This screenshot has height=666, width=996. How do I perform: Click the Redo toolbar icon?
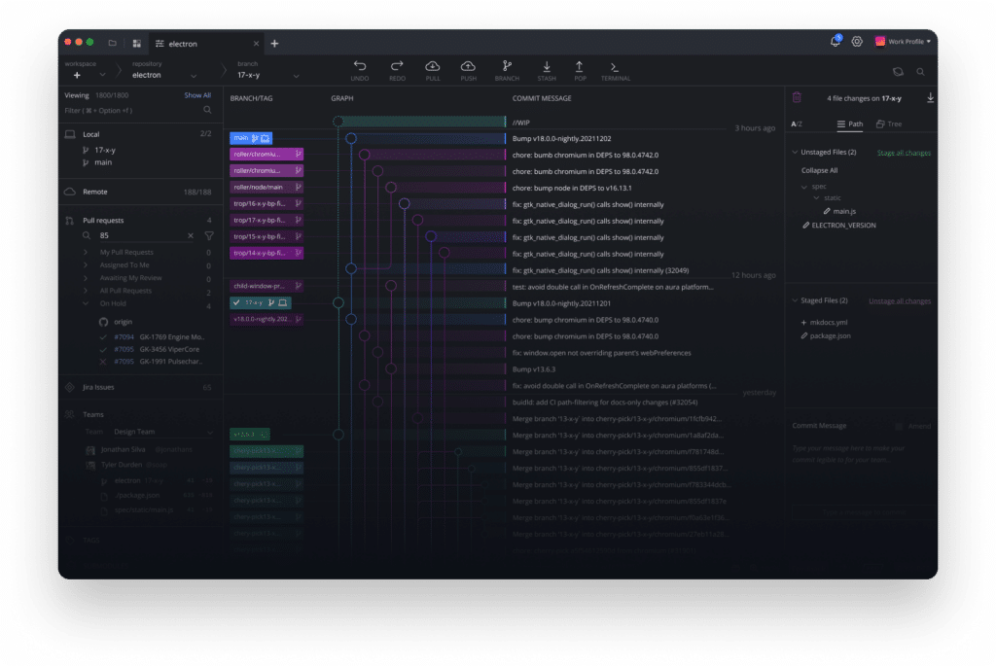(397, 66)
